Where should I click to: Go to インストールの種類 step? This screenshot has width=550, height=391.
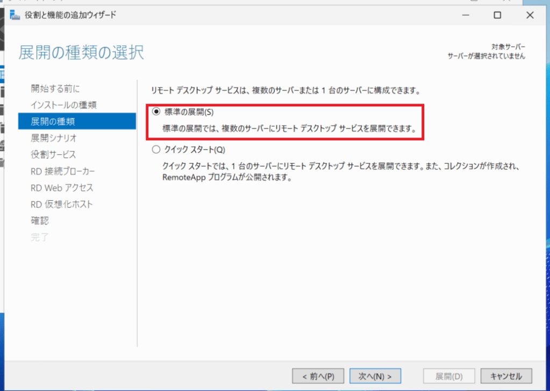[63, 105]
